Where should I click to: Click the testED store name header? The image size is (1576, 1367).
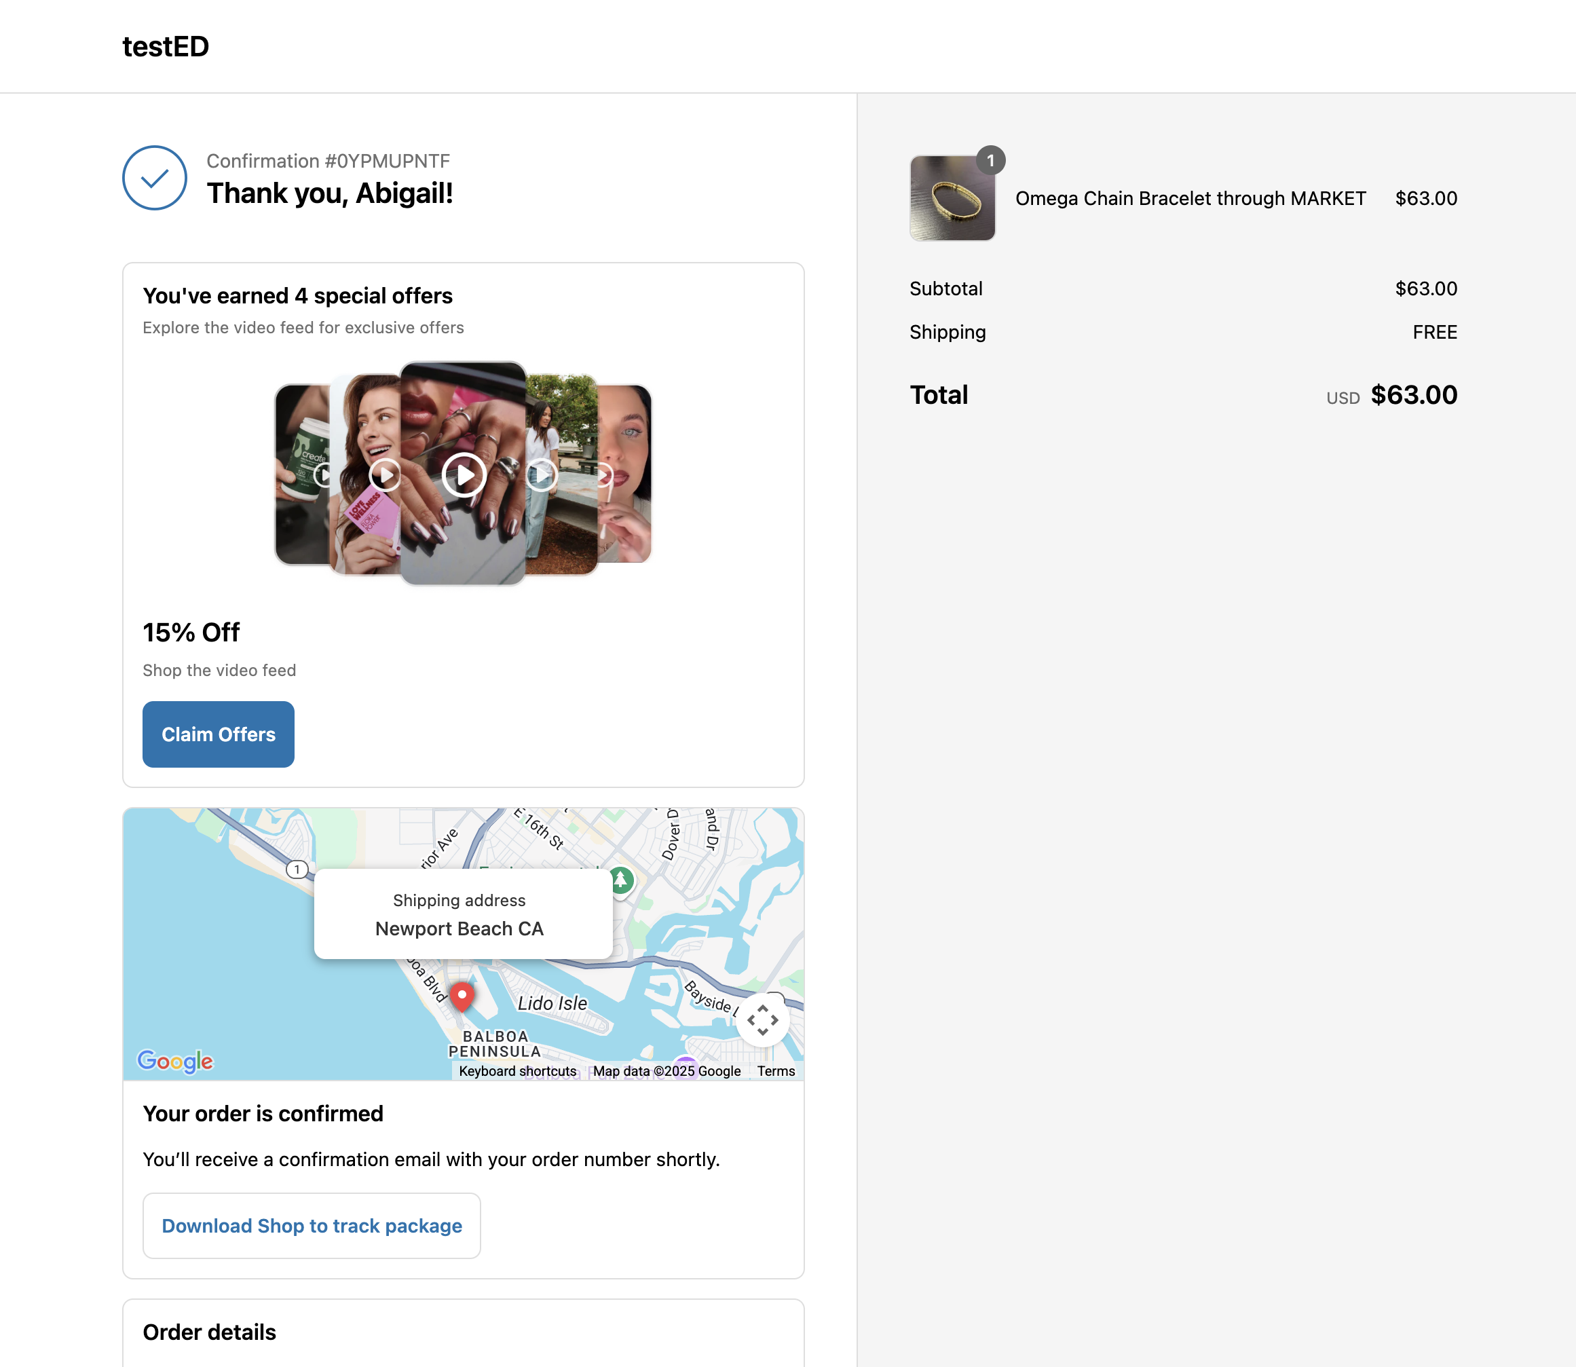click(x=166, y=47)
